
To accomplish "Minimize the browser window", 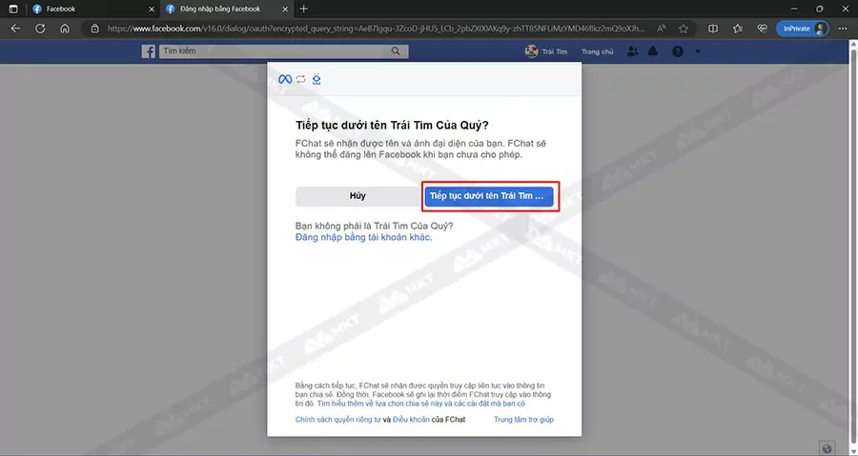I will pos(794,9).
